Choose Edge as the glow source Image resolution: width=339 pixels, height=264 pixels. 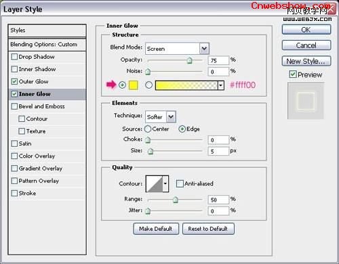tap(182, 129)
